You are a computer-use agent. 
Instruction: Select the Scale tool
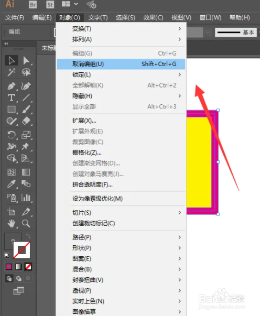26,135
